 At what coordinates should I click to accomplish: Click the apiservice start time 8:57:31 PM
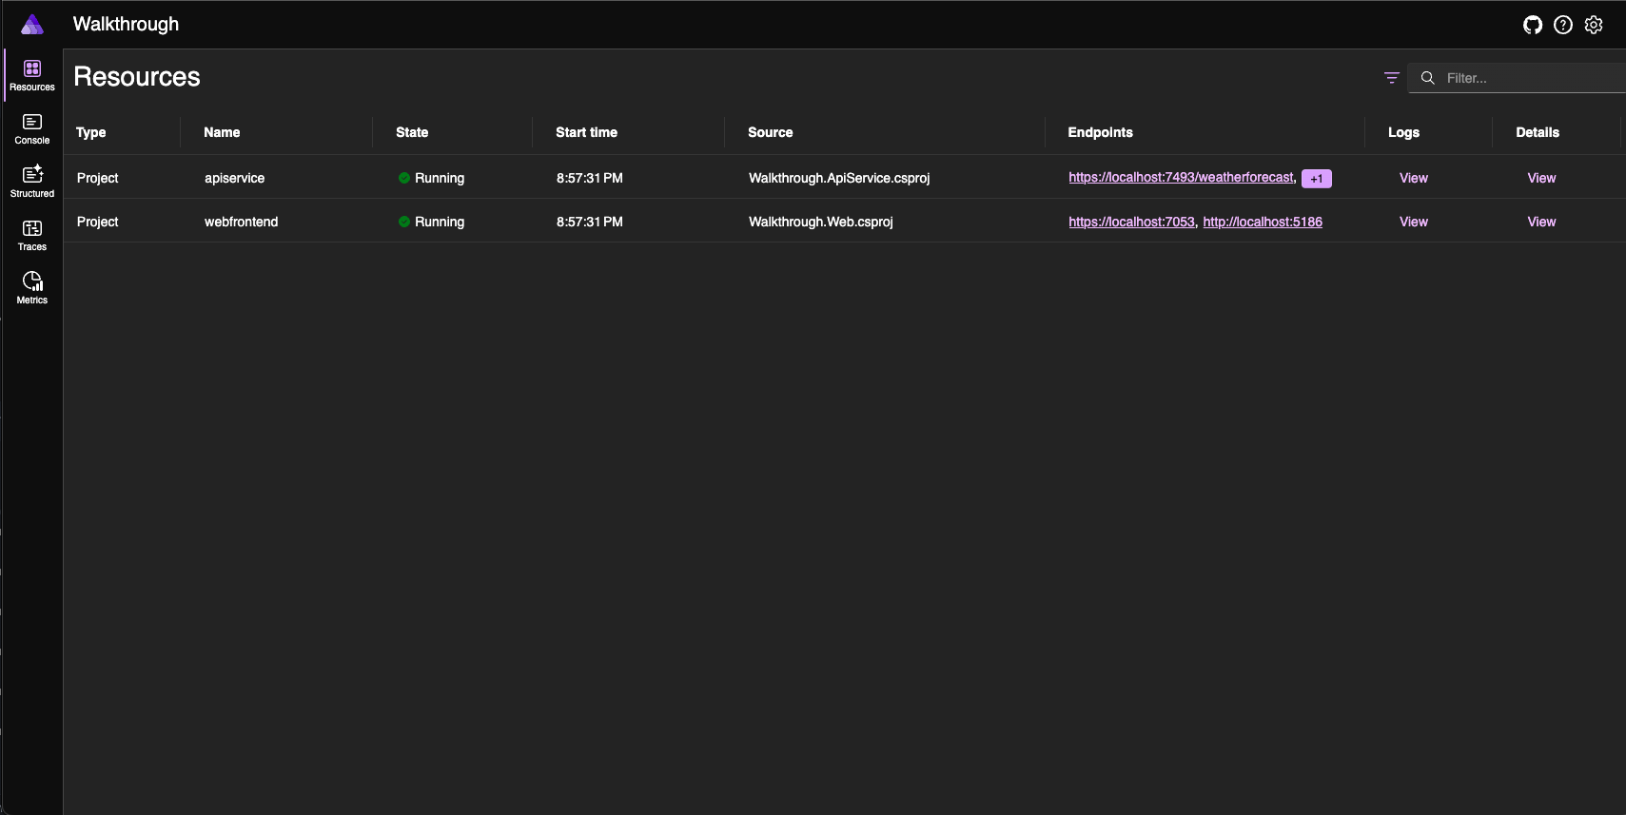pyautogui.click(x=590, y=178)
